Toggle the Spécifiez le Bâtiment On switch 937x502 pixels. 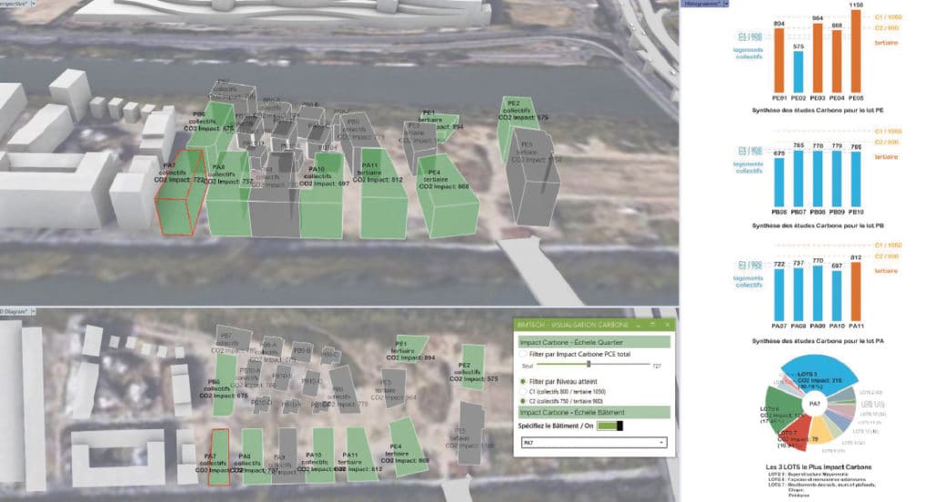pos(610,426)
